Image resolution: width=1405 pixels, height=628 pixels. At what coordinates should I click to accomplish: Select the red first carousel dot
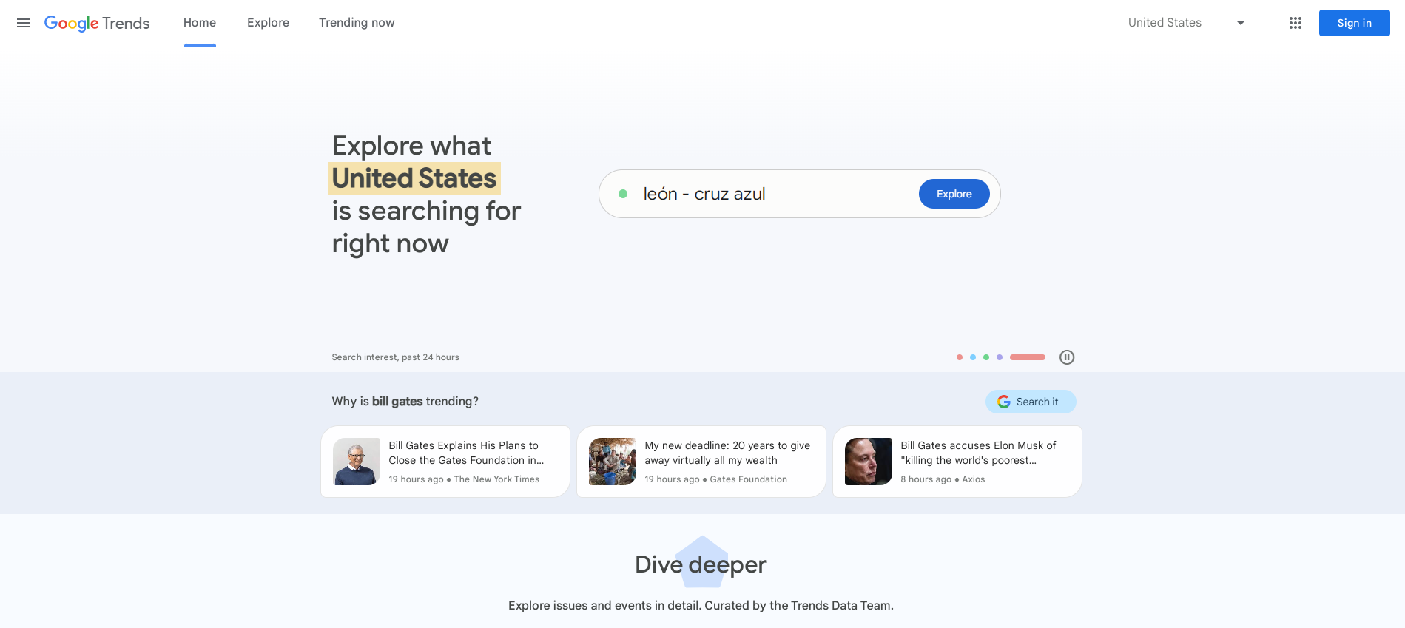959,357
